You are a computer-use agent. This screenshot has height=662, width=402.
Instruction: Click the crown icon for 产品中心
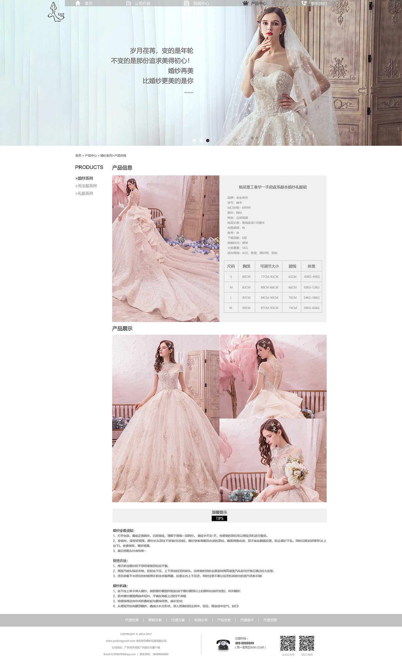tap(245, 3)
